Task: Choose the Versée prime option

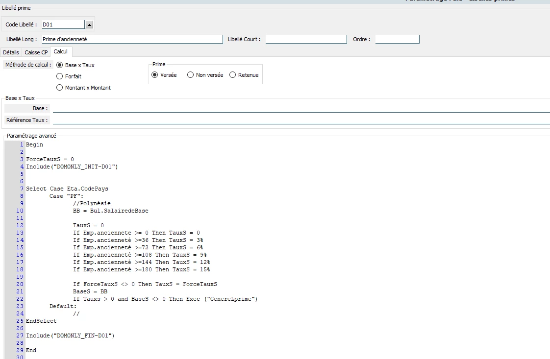Action: 164,75
